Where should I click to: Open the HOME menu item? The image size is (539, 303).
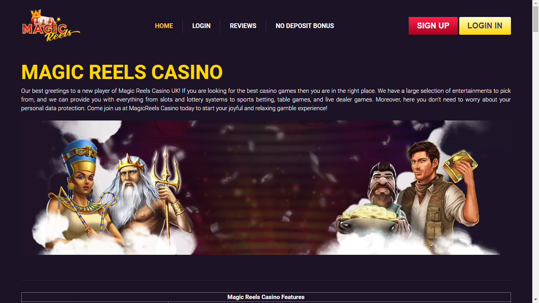[164, 26]
